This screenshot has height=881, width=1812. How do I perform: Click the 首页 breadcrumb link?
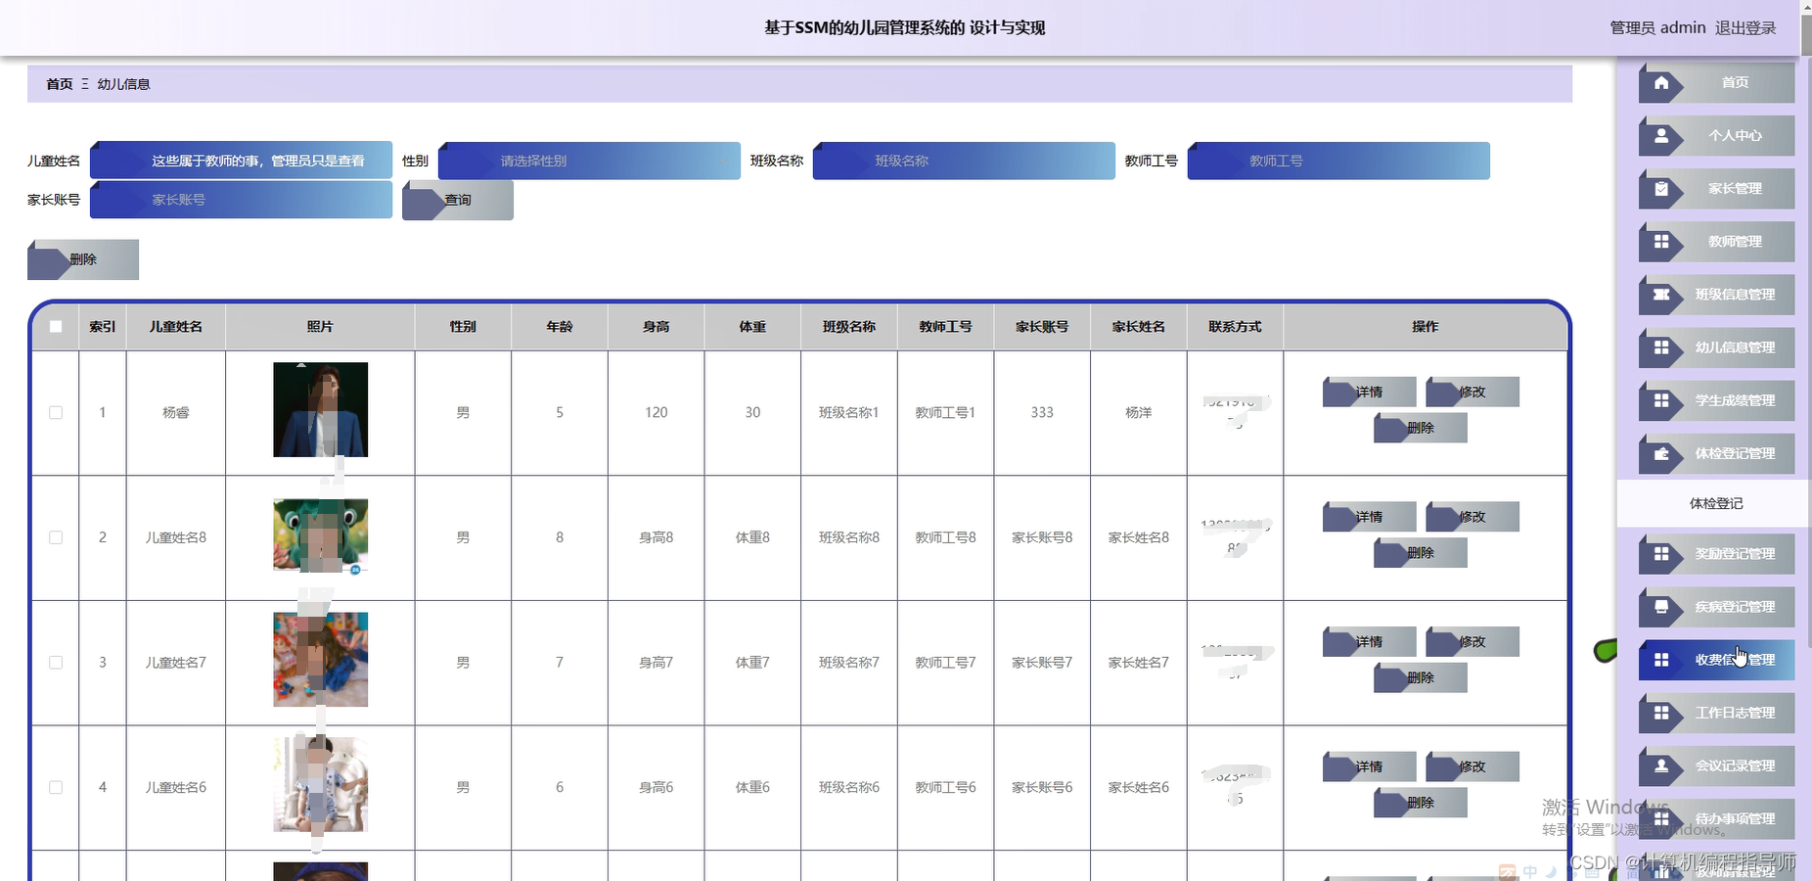(x=60, y=84)
